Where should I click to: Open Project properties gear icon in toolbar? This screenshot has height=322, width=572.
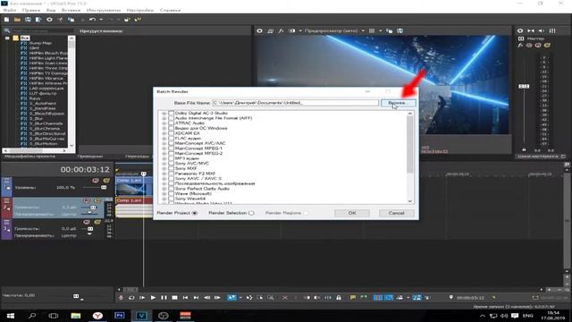tap(49, 20)
